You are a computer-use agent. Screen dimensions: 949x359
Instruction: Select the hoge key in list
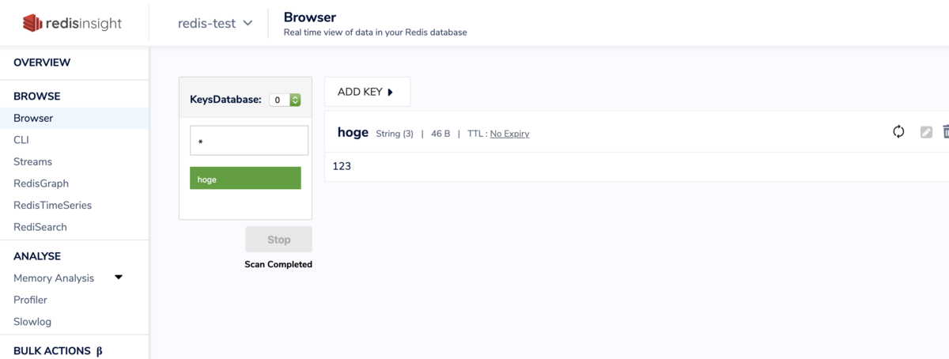[245, 178]
